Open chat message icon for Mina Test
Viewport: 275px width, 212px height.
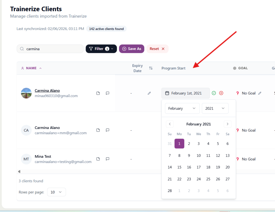(107, 159)
